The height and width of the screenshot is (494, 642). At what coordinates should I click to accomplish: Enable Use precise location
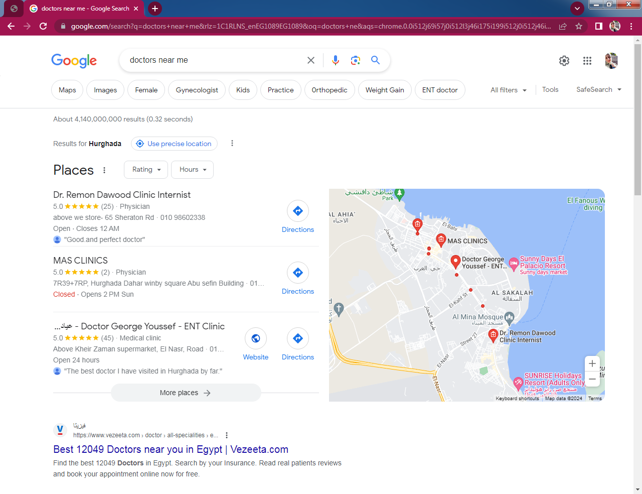[x=174, y=144]
